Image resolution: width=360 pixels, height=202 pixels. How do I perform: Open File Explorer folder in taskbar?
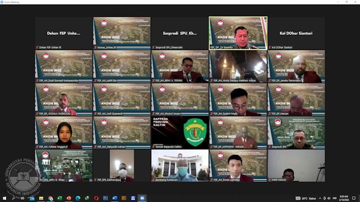pos(41,198)
